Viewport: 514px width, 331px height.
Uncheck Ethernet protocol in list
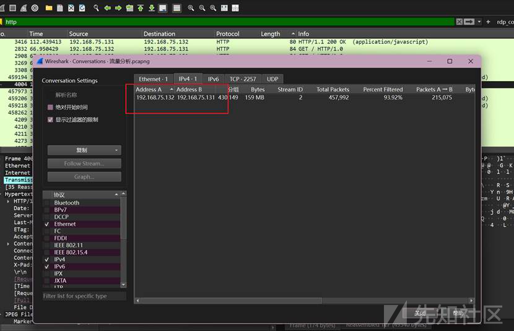tap(47, 224)
